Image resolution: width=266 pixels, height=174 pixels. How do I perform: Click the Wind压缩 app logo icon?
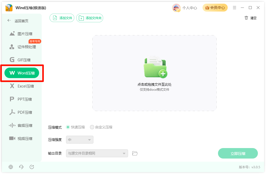tap(9, 8)
